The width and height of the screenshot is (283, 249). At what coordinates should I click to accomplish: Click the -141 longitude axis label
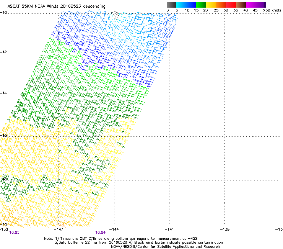point(169,229)
